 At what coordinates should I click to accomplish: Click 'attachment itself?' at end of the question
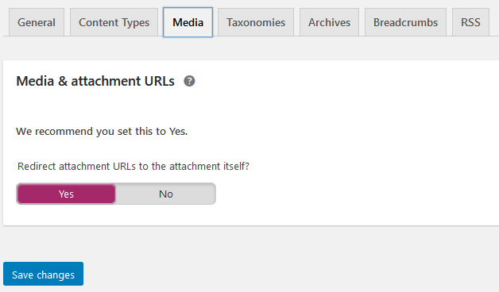point(209,166)
